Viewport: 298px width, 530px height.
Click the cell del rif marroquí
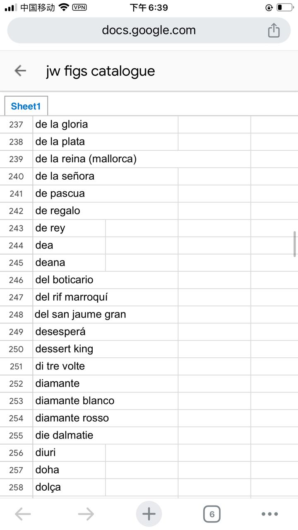pos(106,297)
